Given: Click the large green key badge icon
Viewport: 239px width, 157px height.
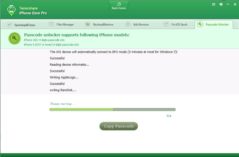Looking at the screenshot, I should coord(14,38).
